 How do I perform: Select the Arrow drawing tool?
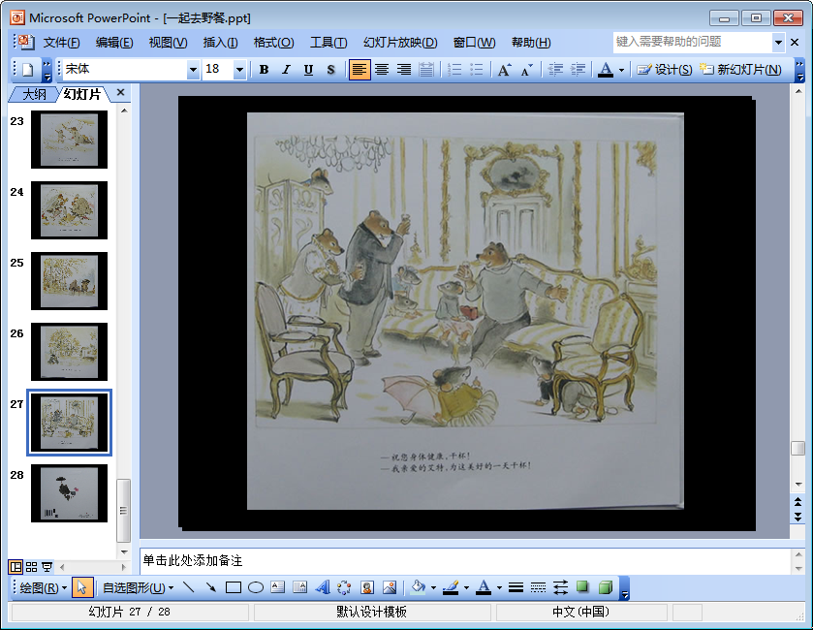(211, 587)
